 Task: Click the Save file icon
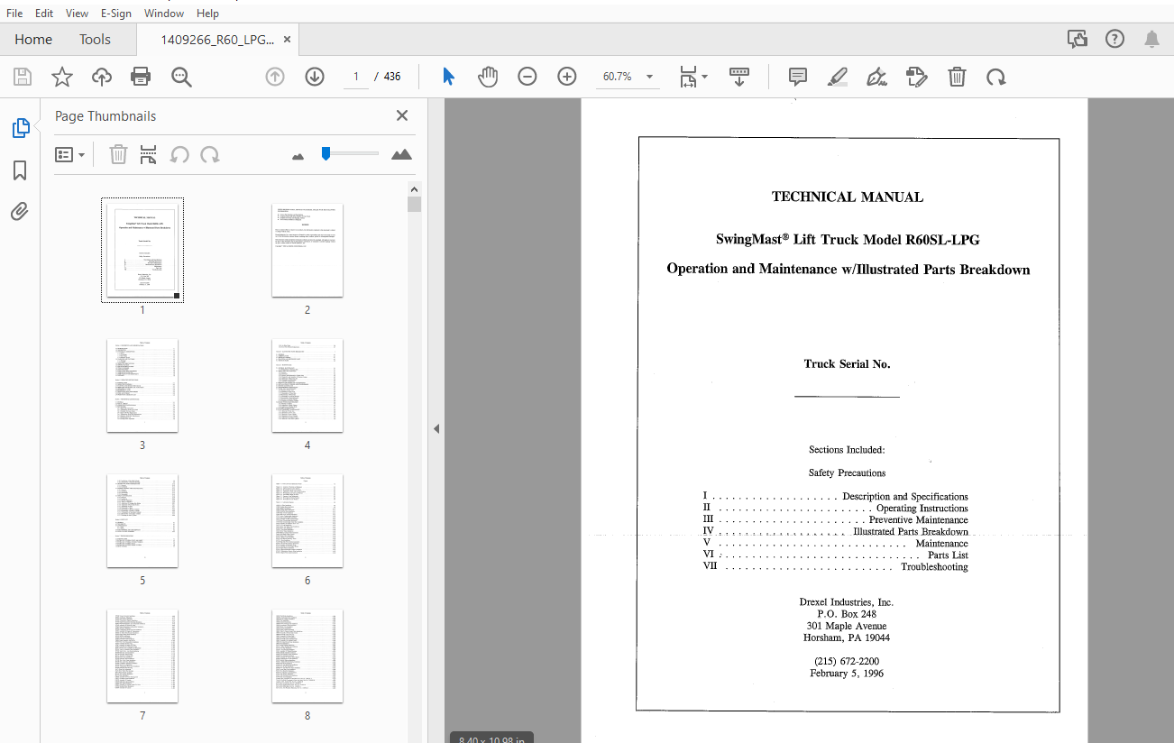point(23,77)
